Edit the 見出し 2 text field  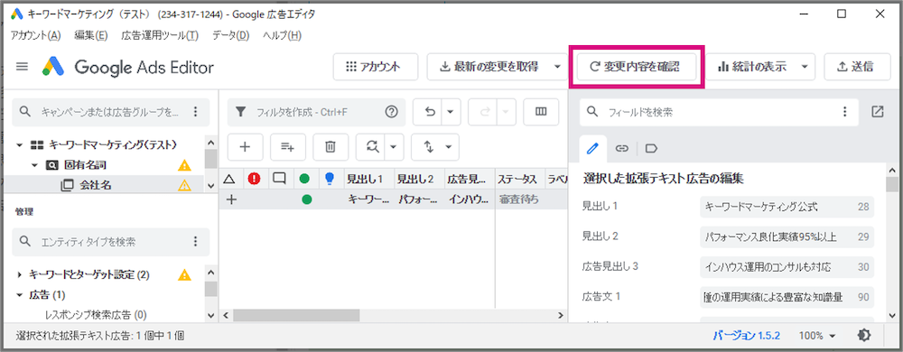click(787, 236)
